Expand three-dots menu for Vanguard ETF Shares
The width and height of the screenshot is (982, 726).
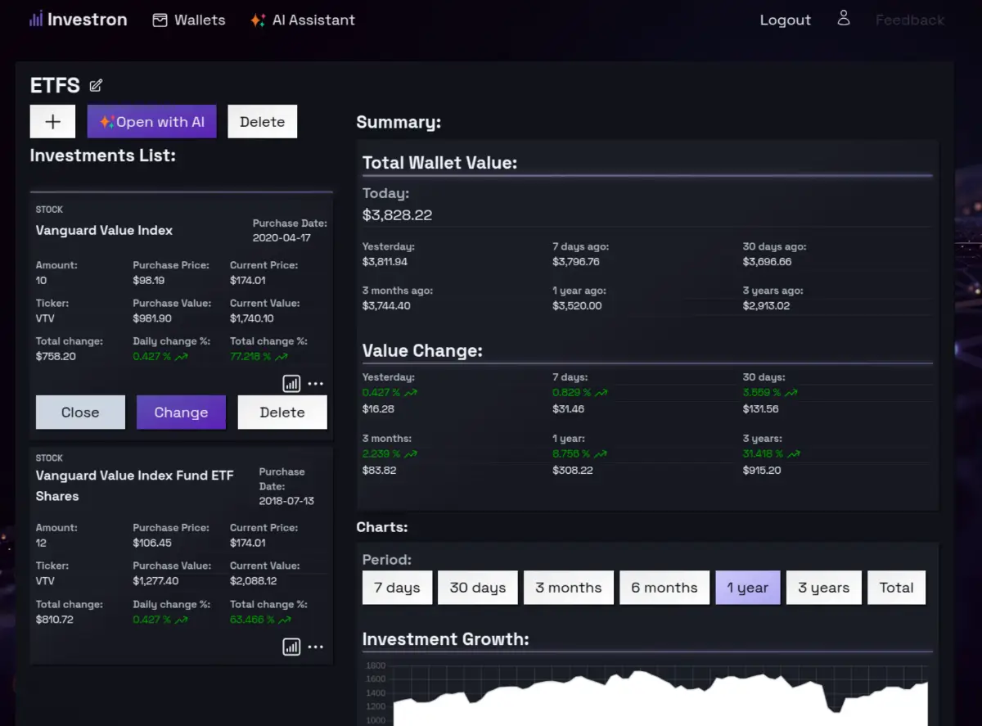pos(316,647)
